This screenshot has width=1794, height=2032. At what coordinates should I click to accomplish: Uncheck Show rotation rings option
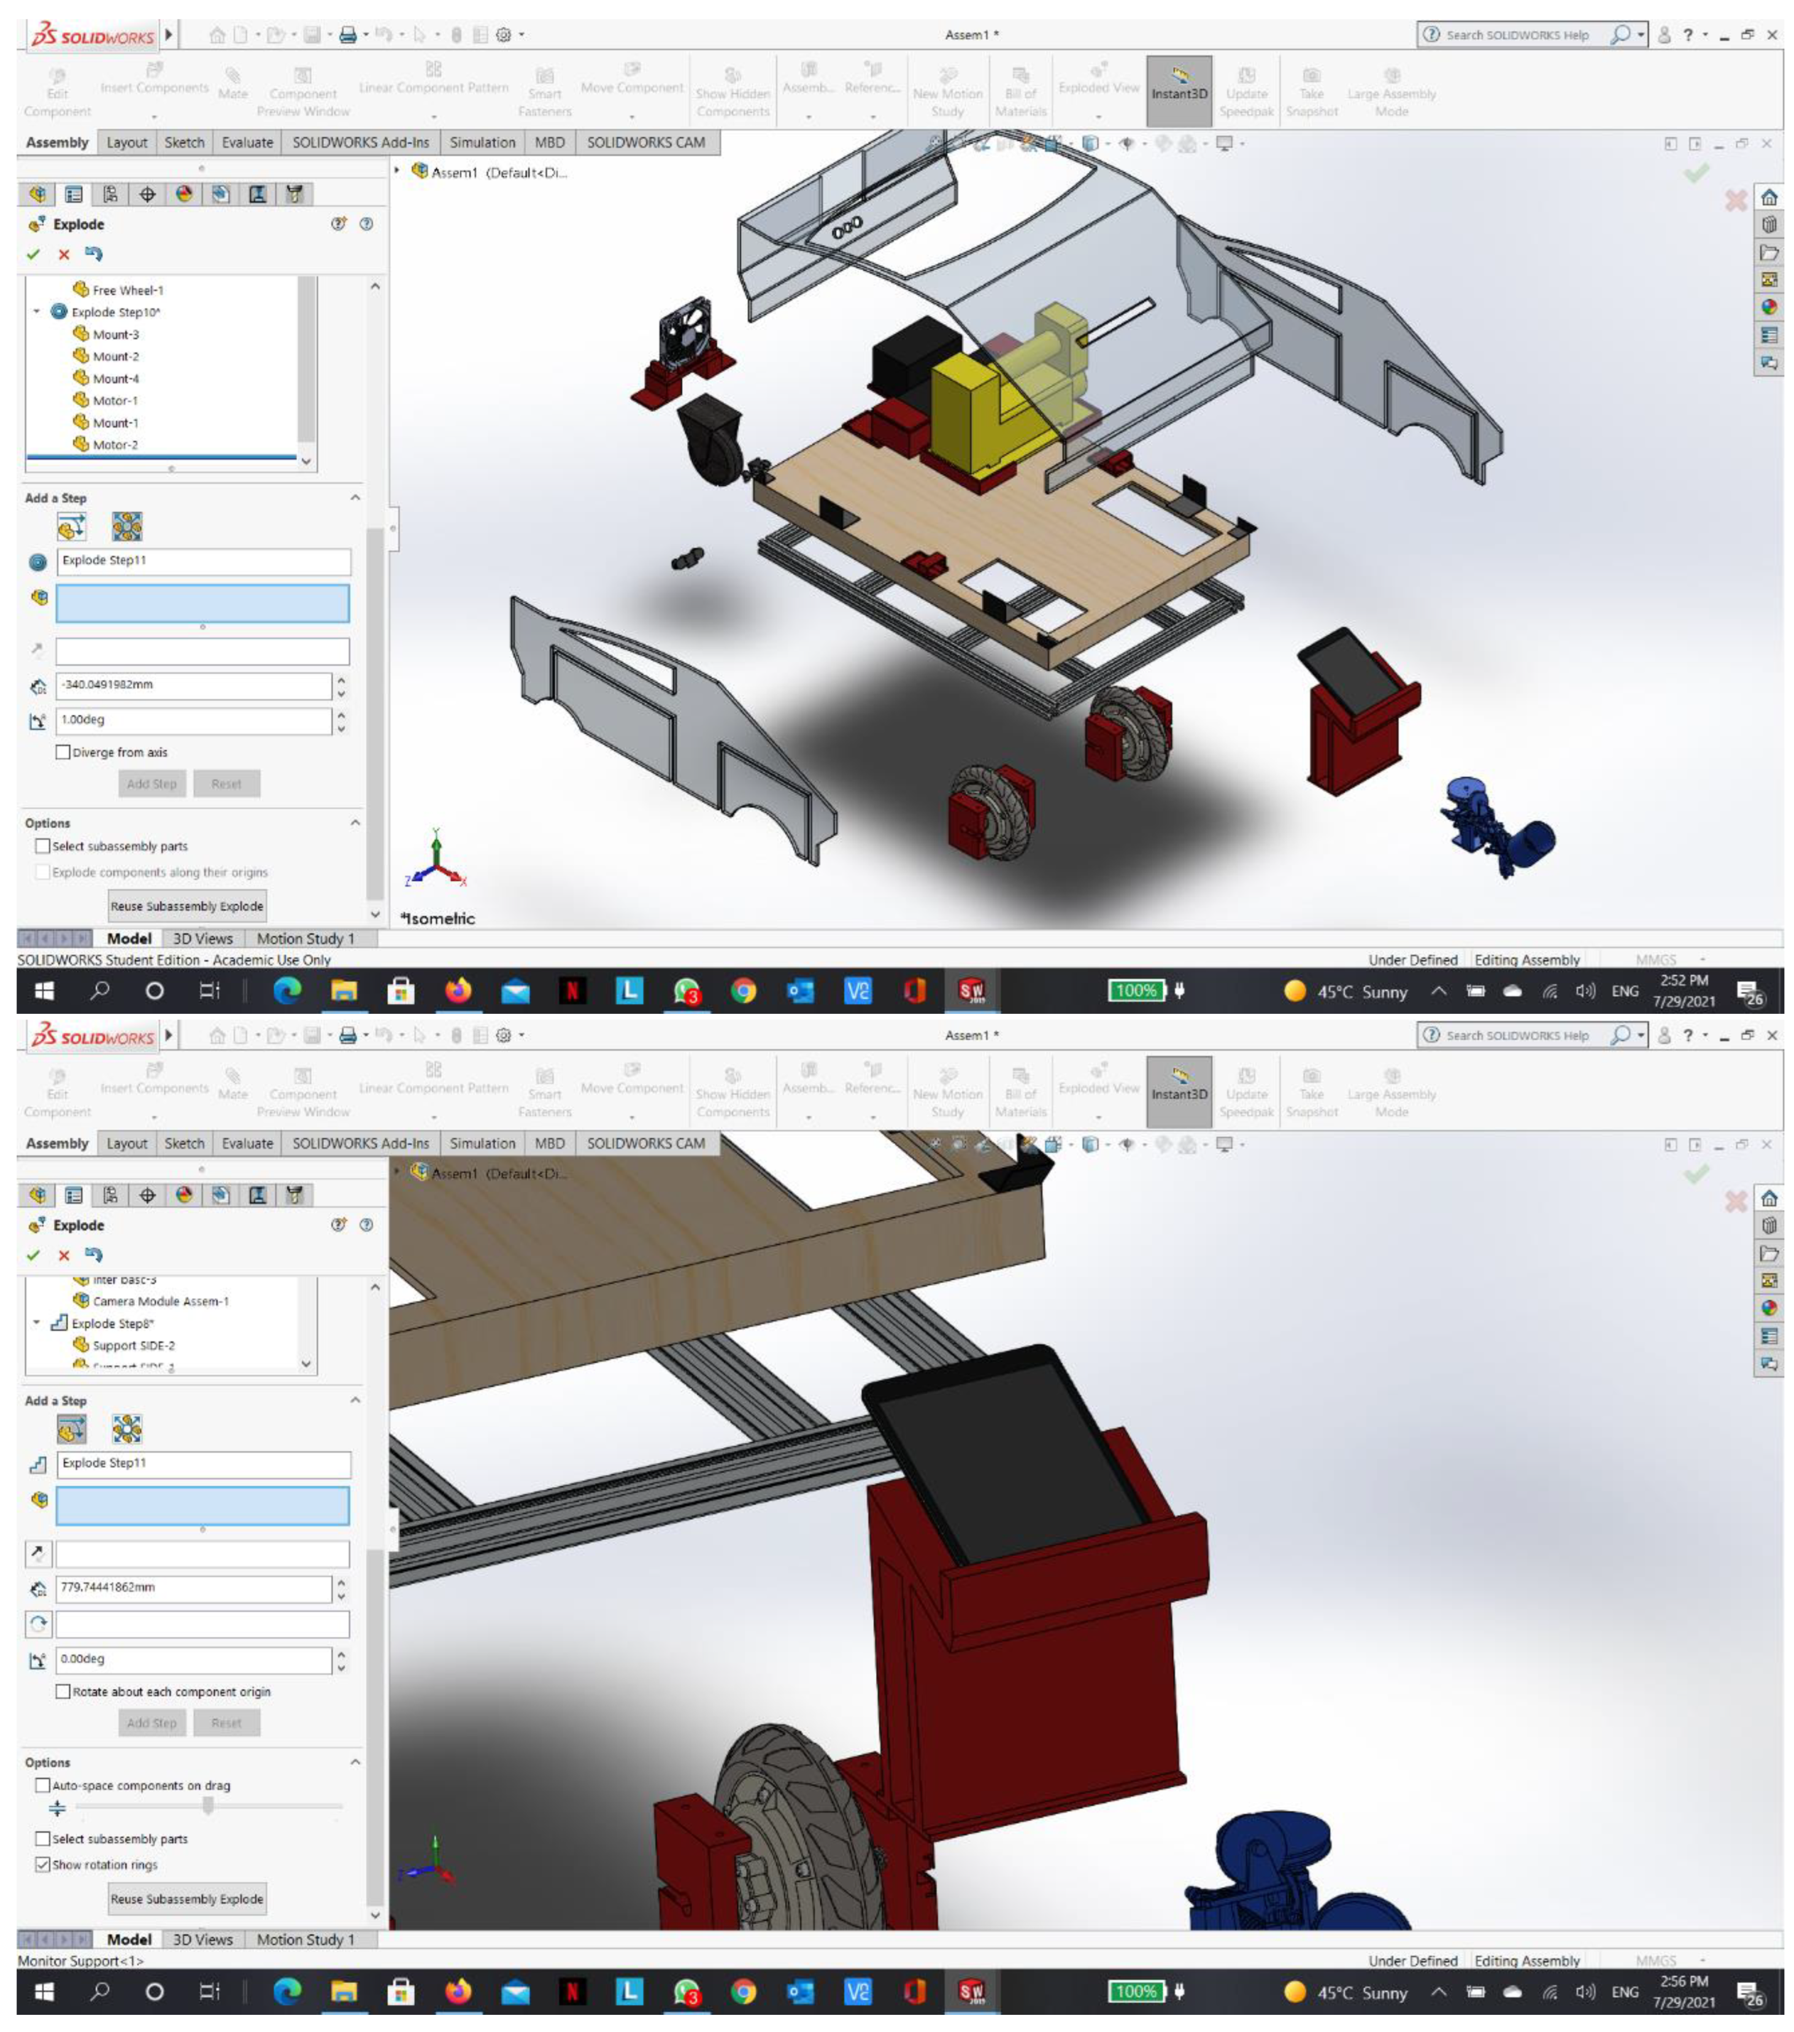(x=43, y=1865)
